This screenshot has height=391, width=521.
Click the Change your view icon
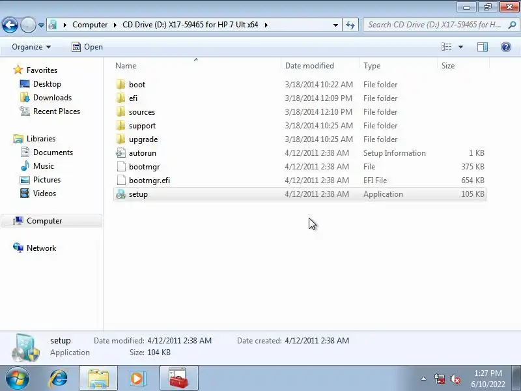click(447, 47)
